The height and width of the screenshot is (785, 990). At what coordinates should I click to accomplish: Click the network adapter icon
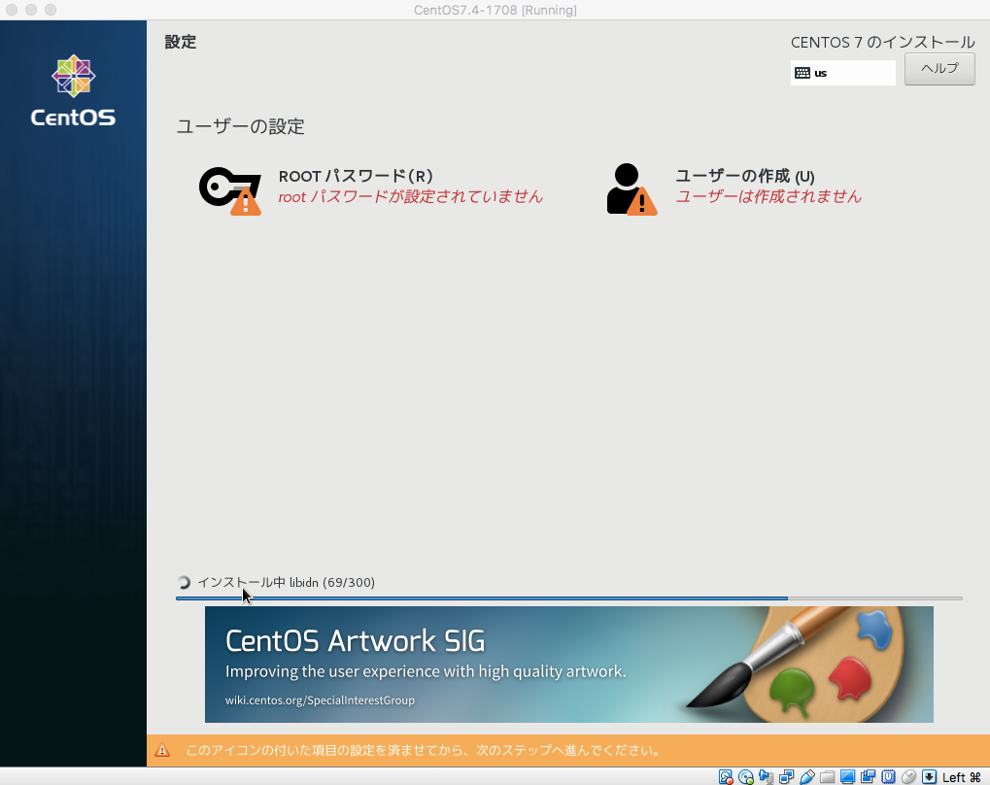(x=787, y=777)
